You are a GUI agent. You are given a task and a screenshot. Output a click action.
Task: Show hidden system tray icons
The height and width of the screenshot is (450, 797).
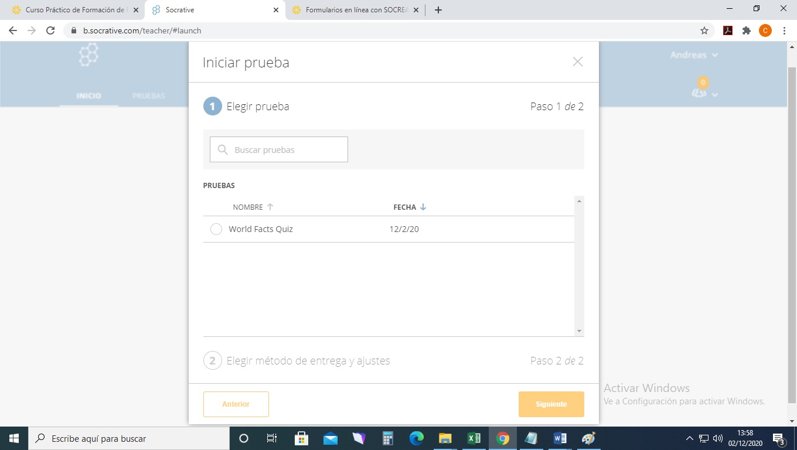(x=689, y=438)
